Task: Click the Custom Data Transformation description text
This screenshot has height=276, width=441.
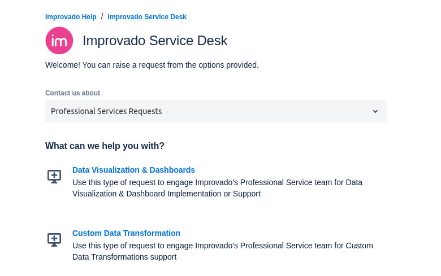Action: click(x=223, y=246)
